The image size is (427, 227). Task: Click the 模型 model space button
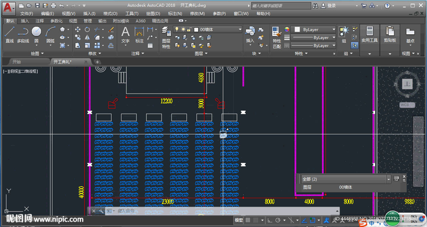click(x=239, y=220)
